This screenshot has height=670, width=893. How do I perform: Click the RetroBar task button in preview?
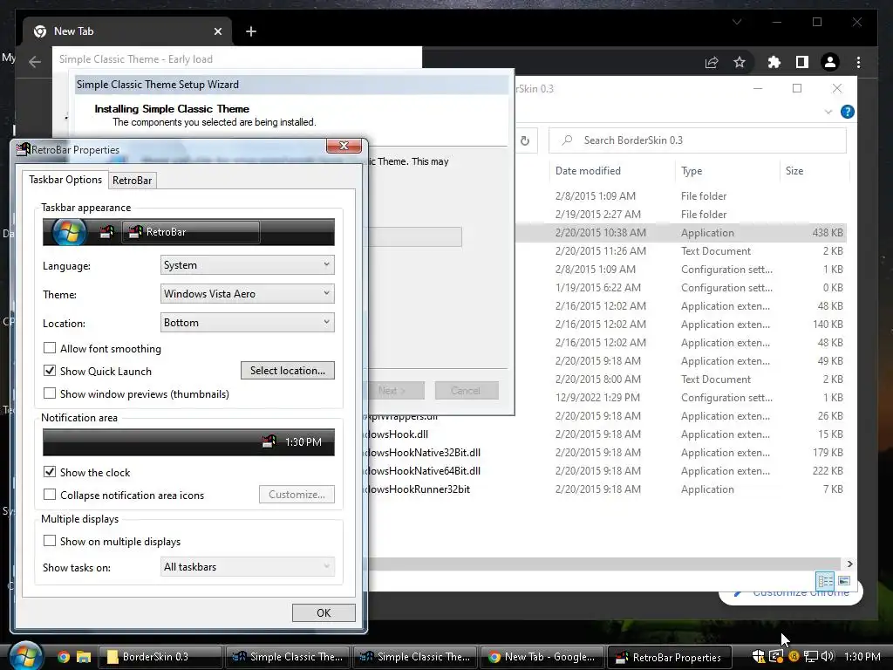pyautogui.click(x=191, y=232)
